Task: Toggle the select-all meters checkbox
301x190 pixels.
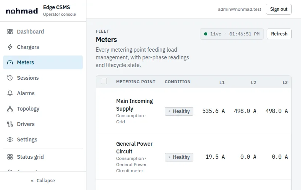Action: pos(104,81)
